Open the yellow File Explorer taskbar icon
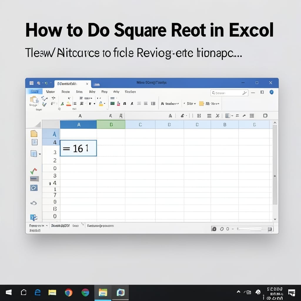Image resolution: width=301 pixels, height=301 pixels. [x=52, y=292]
